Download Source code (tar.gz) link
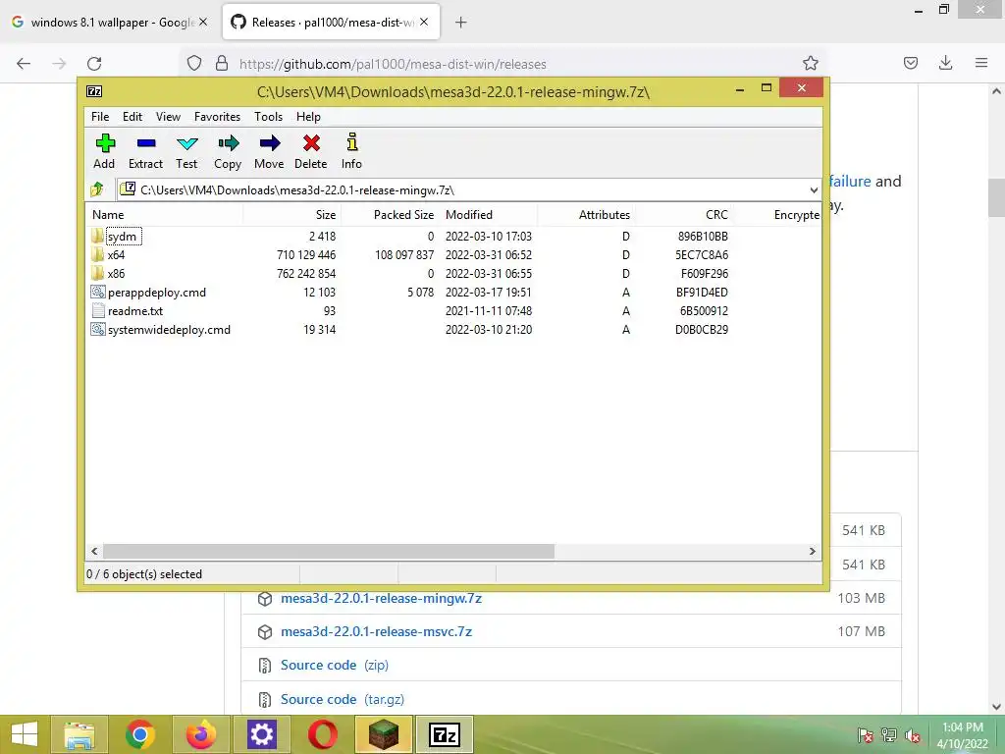The width and height of the screenshot is (1005, 754). click(x=343, y=699)
